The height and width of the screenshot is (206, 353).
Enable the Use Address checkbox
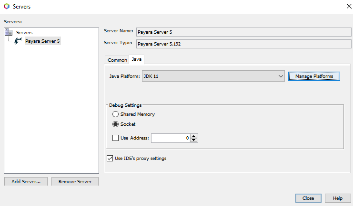pos(115,138)
